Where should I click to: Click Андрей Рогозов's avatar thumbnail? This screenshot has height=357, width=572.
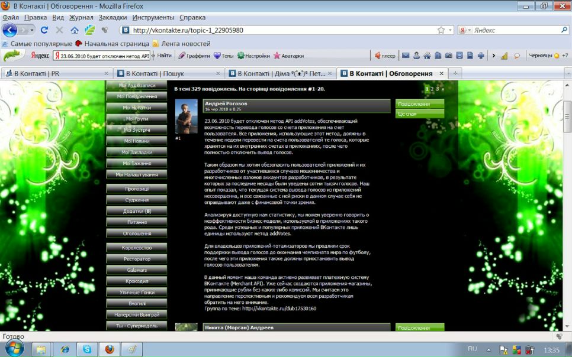coord(186,116)
